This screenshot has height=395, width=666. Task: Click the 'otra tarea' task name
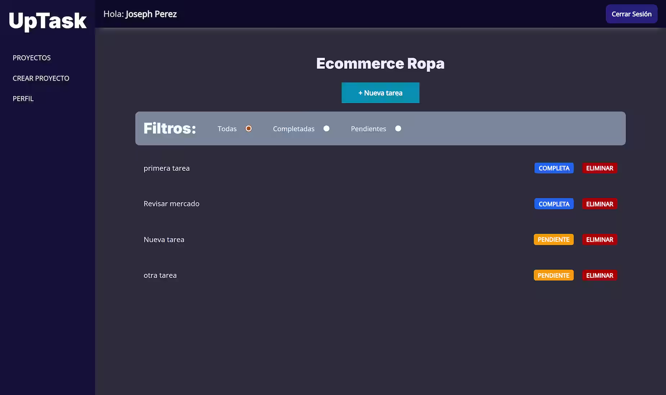coord(160,275)
